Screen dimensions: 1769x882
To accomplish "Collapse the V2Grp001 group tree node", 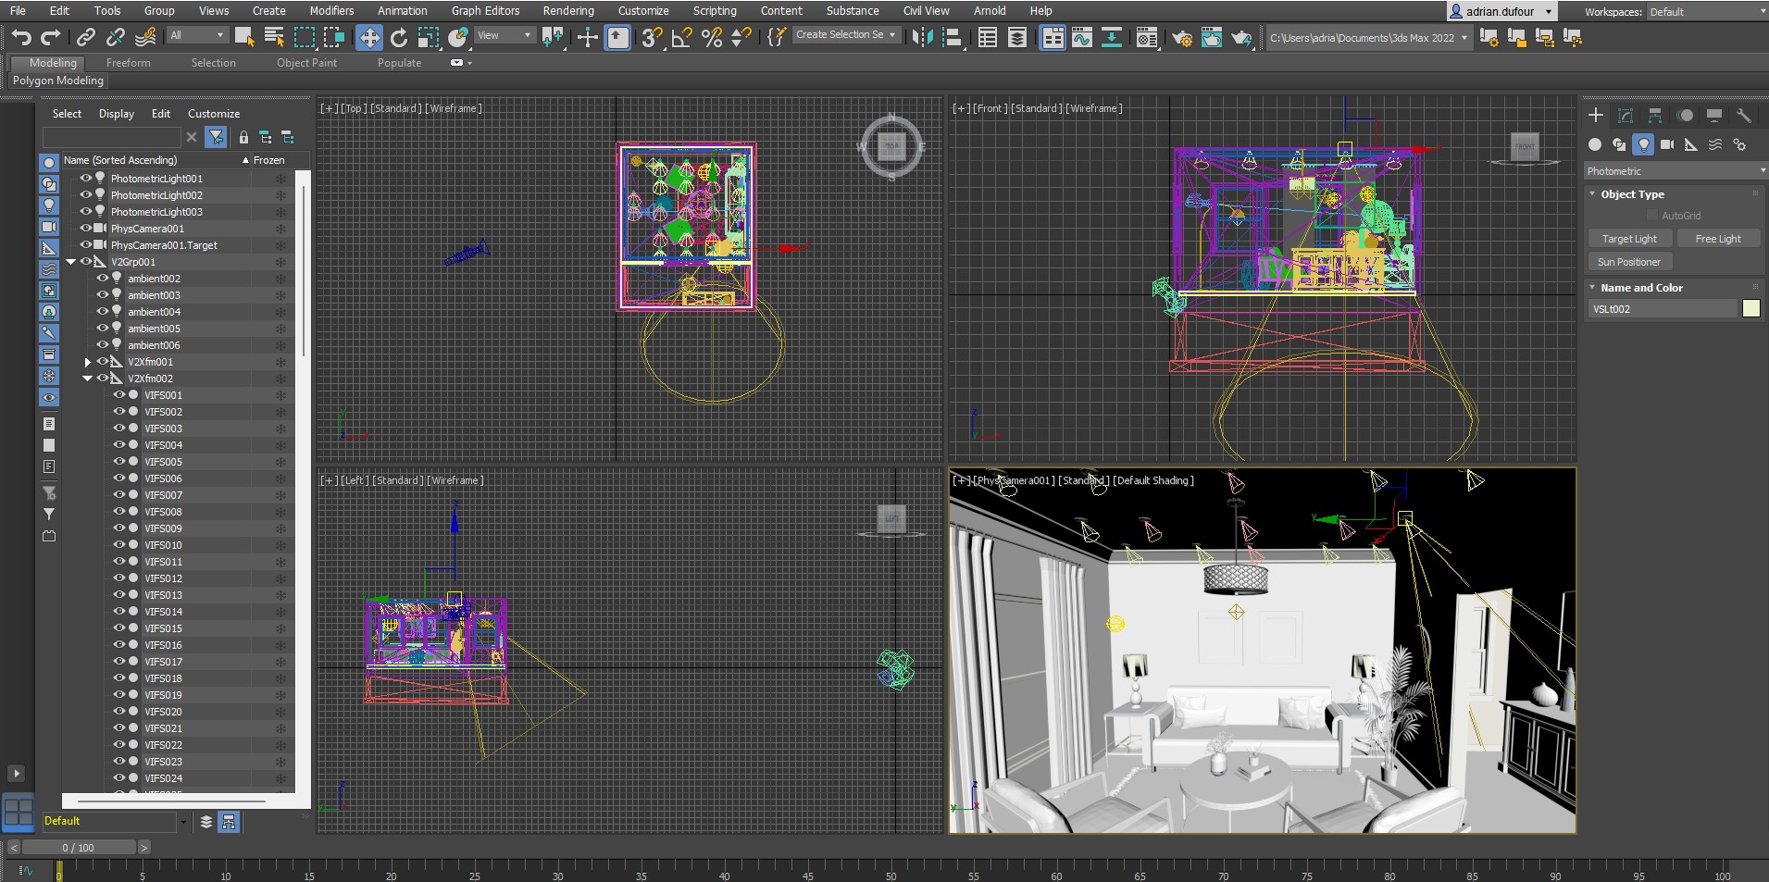I will tap(70, 262).
